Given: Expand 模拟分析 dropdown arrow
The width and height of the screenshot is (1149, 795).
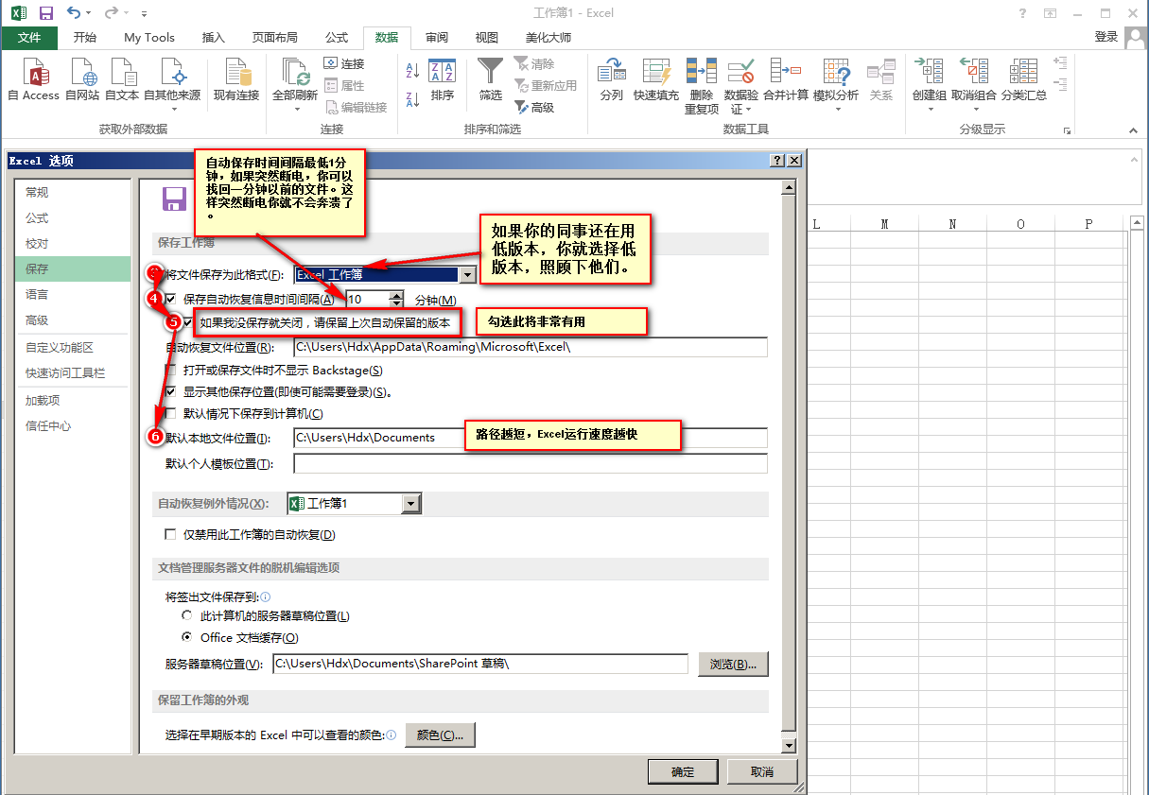Looking at the screenshot, I should 837,110.
